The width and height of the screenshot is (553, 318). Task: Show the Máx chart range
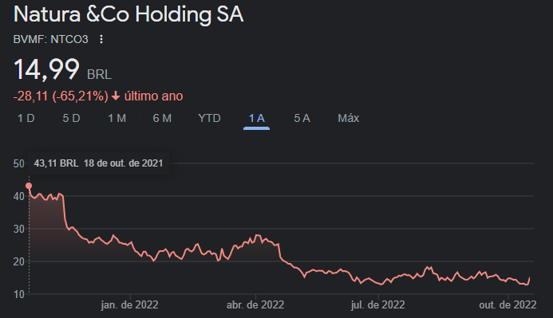349,118
